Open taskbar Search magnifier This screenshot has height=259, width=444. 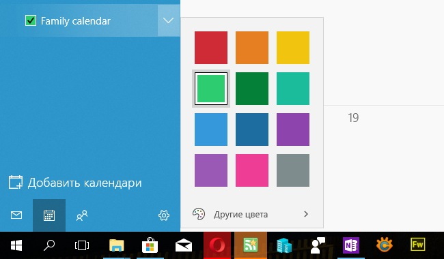point(49,245)
